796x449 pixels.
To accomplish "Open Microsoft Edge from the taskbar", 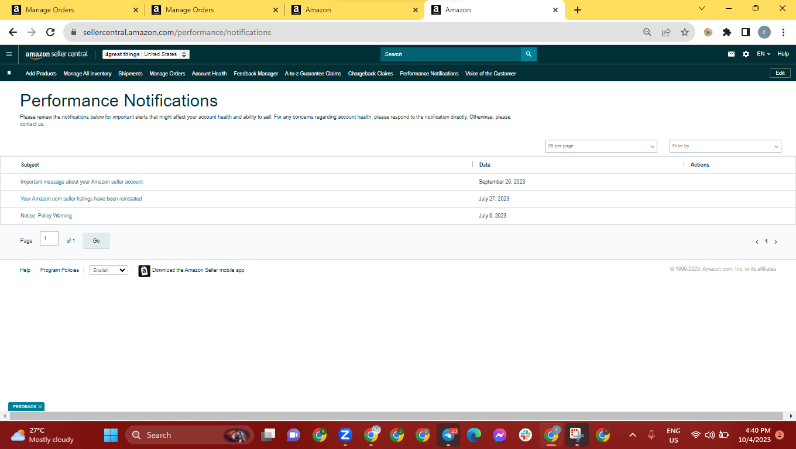I will point(474,435).
